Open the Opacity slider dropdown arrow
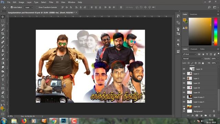The image size is (220, 124). 218,59
